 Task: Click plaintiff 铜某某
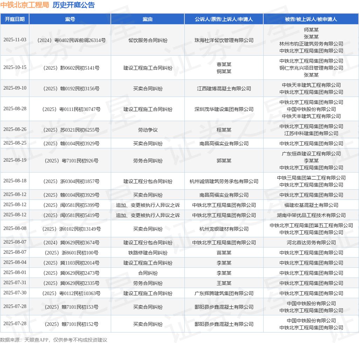[224, 71]
